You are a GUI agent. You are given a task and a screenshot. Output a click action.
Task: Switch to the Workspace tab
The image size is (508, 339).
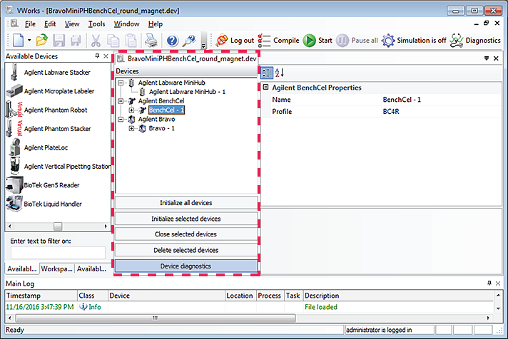click(x=57, y=268)
